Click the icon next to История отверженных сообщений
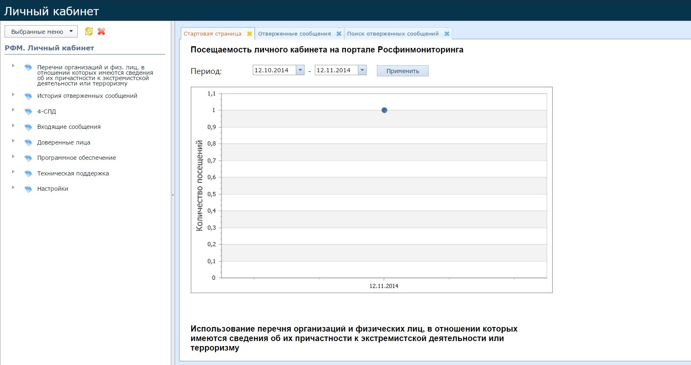Screen dimensions: 691x365 (28, 96)
